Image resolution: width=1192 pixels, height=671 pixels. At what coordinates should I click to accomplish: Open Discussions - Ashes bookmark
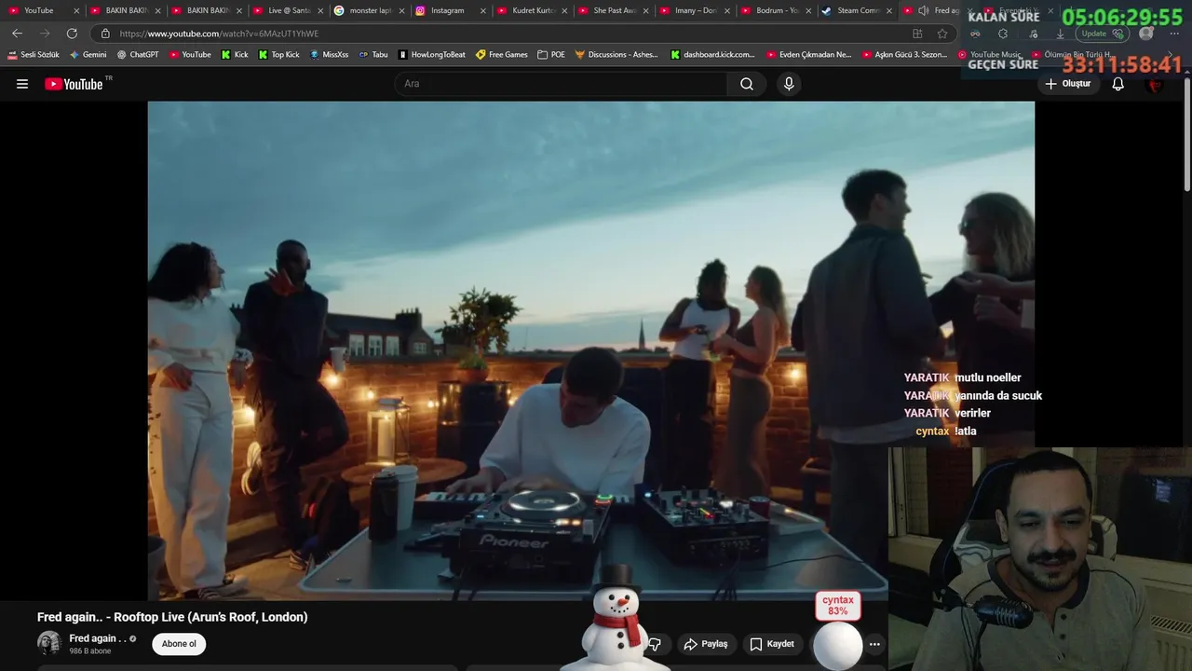point(616,55)
